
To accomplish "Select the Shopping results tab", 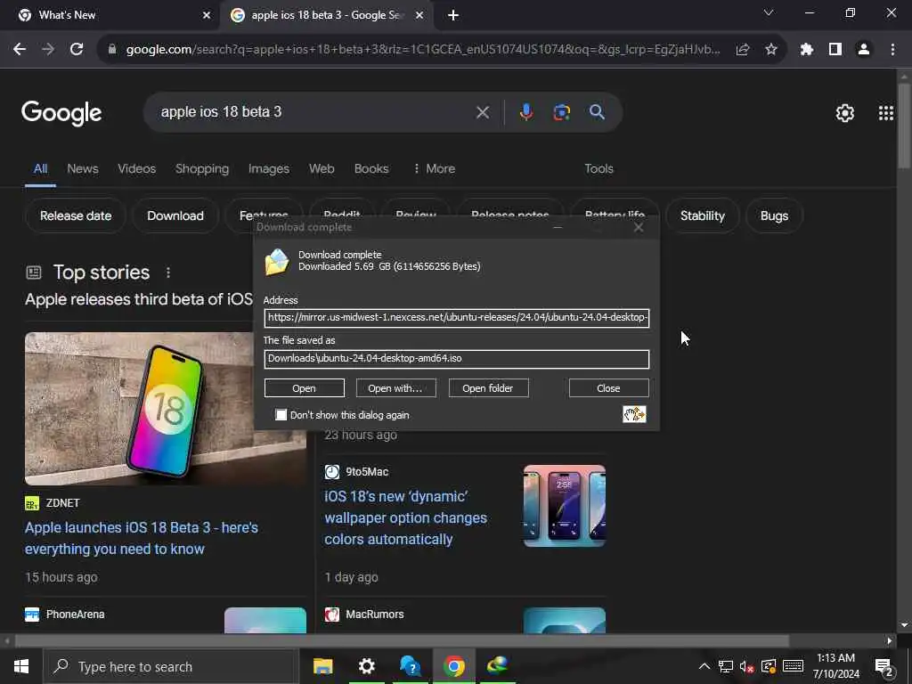I will tap(202, 168).
